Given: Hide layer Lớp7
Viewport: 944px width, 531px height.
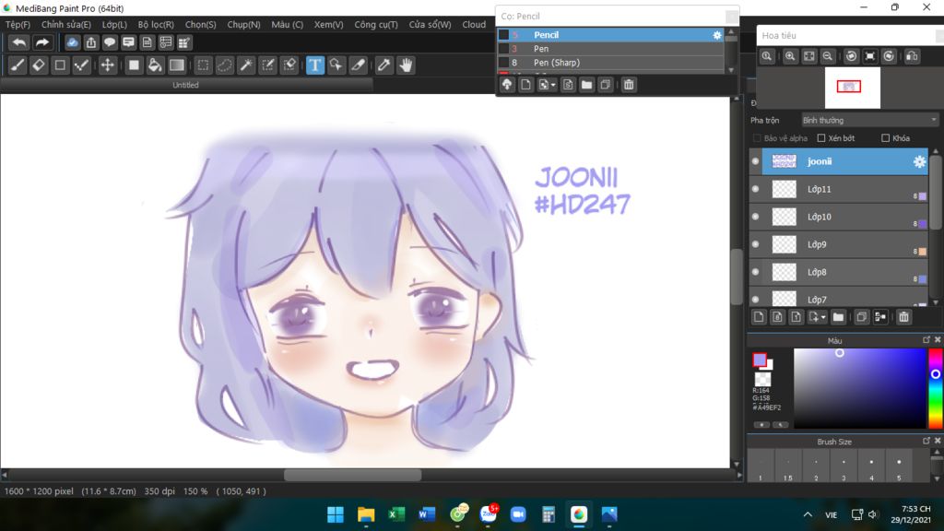Looking at the screenshot, I should (x=756, y=300).
